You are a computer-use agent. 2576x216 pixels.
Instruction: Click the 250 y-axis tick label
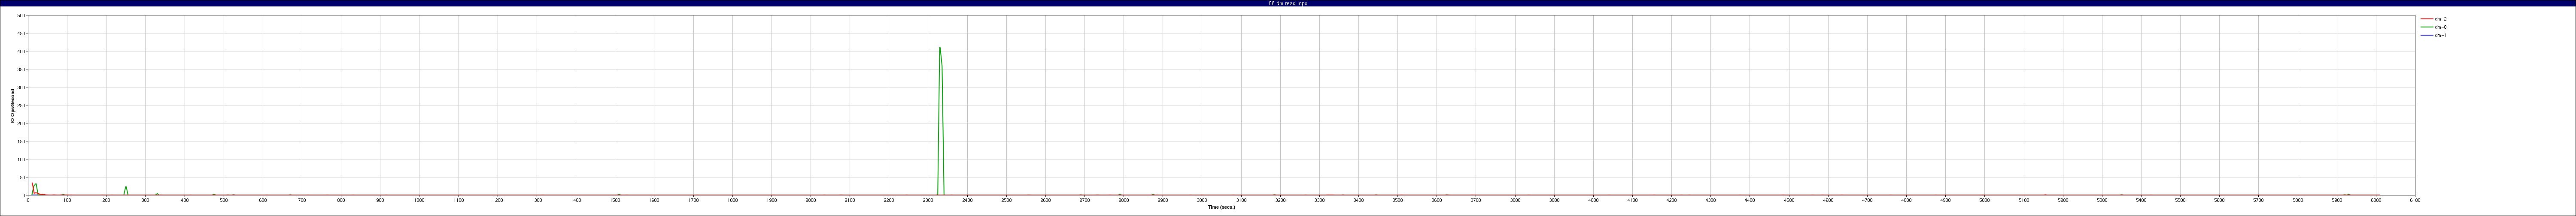pyautogui.click(x=21, y=105)
